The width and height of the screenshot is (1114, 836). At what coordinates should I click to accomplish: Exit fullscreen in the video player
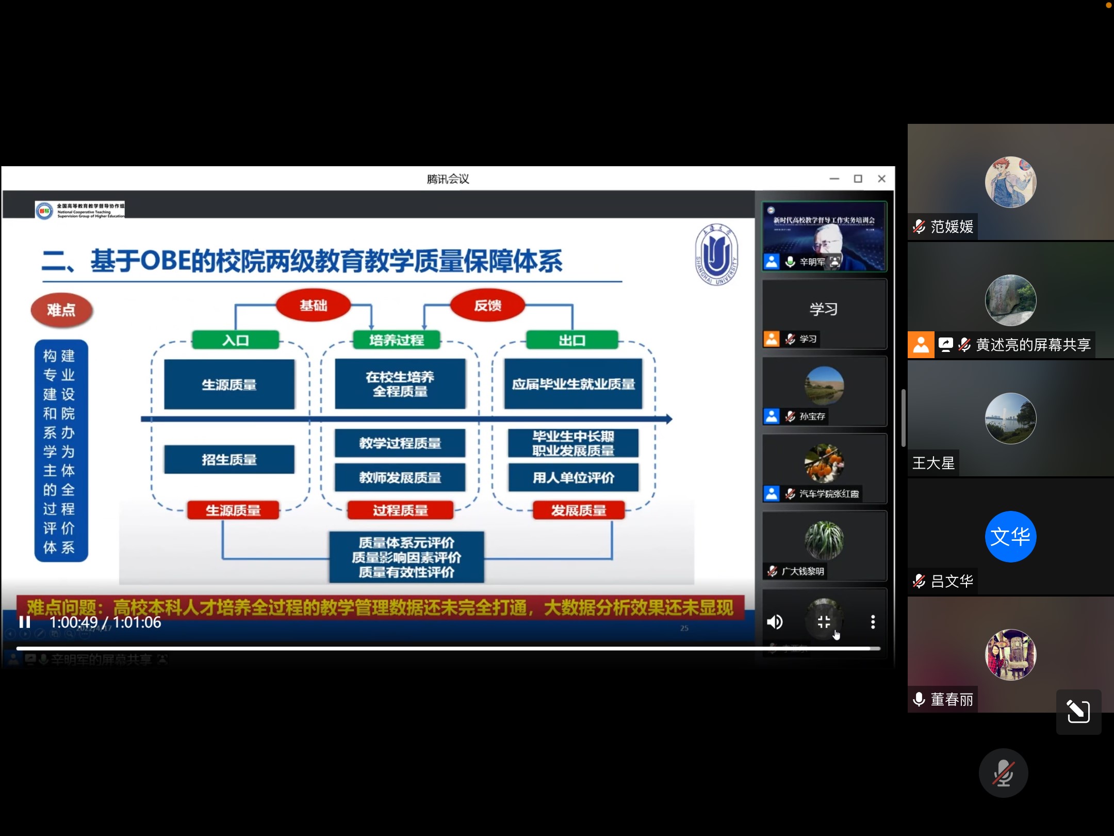coord(824,622)
